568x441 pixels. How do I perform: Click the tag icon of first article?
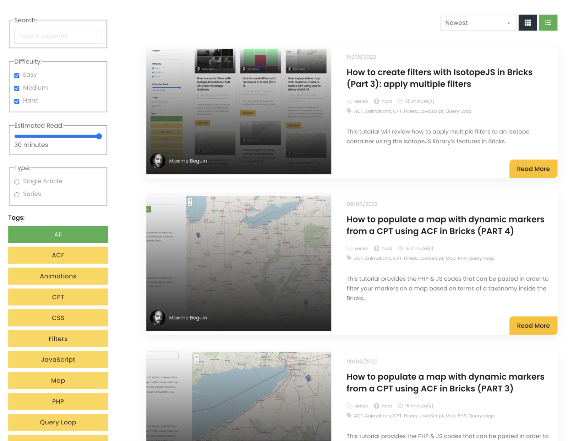[349, 111]
